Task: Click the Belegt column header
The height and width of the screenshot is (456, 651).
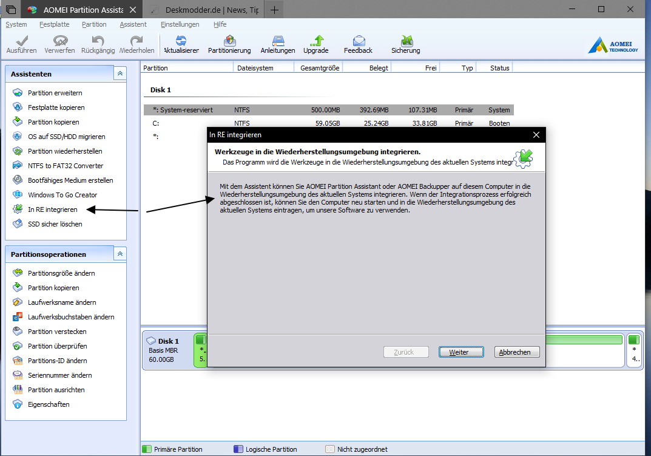Action: coord(366,68)
